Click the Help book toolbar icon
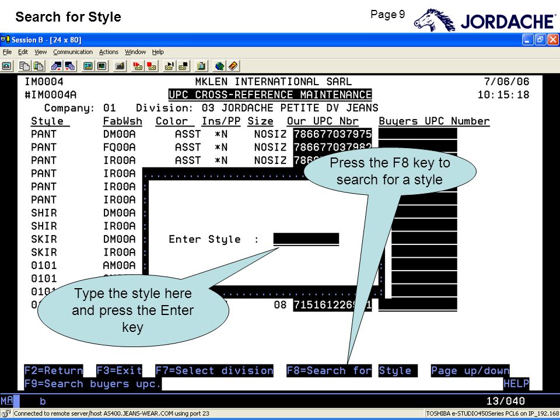Image resolution: width=560 pixels, height=420 pixels. click(x=233, y=66)
